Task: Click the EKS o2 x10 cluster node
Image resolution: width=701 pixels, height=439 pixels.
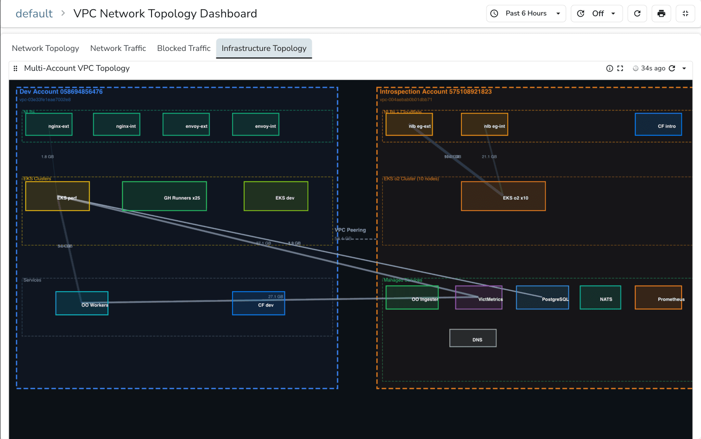Action: coord(504,196)
